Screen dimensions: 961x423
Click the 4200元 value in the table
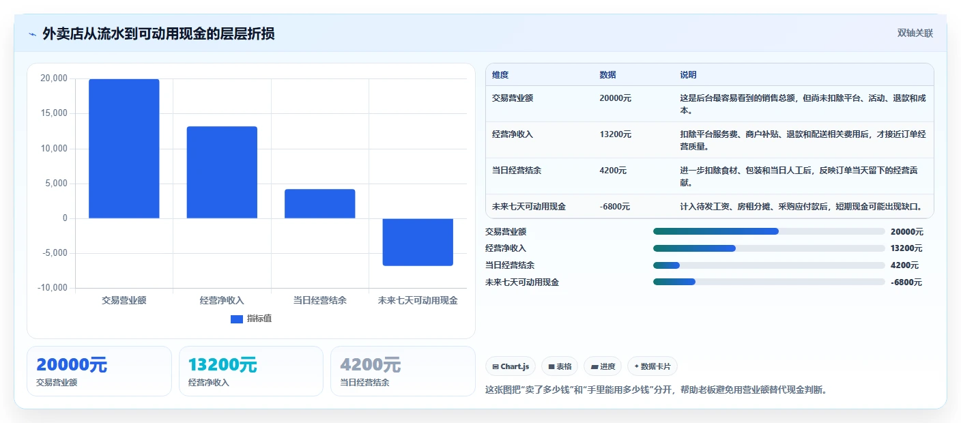coord(613,171)
